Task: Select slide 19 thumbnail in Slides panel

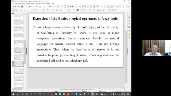Action: pyautogui.click(x=19, y=71)
